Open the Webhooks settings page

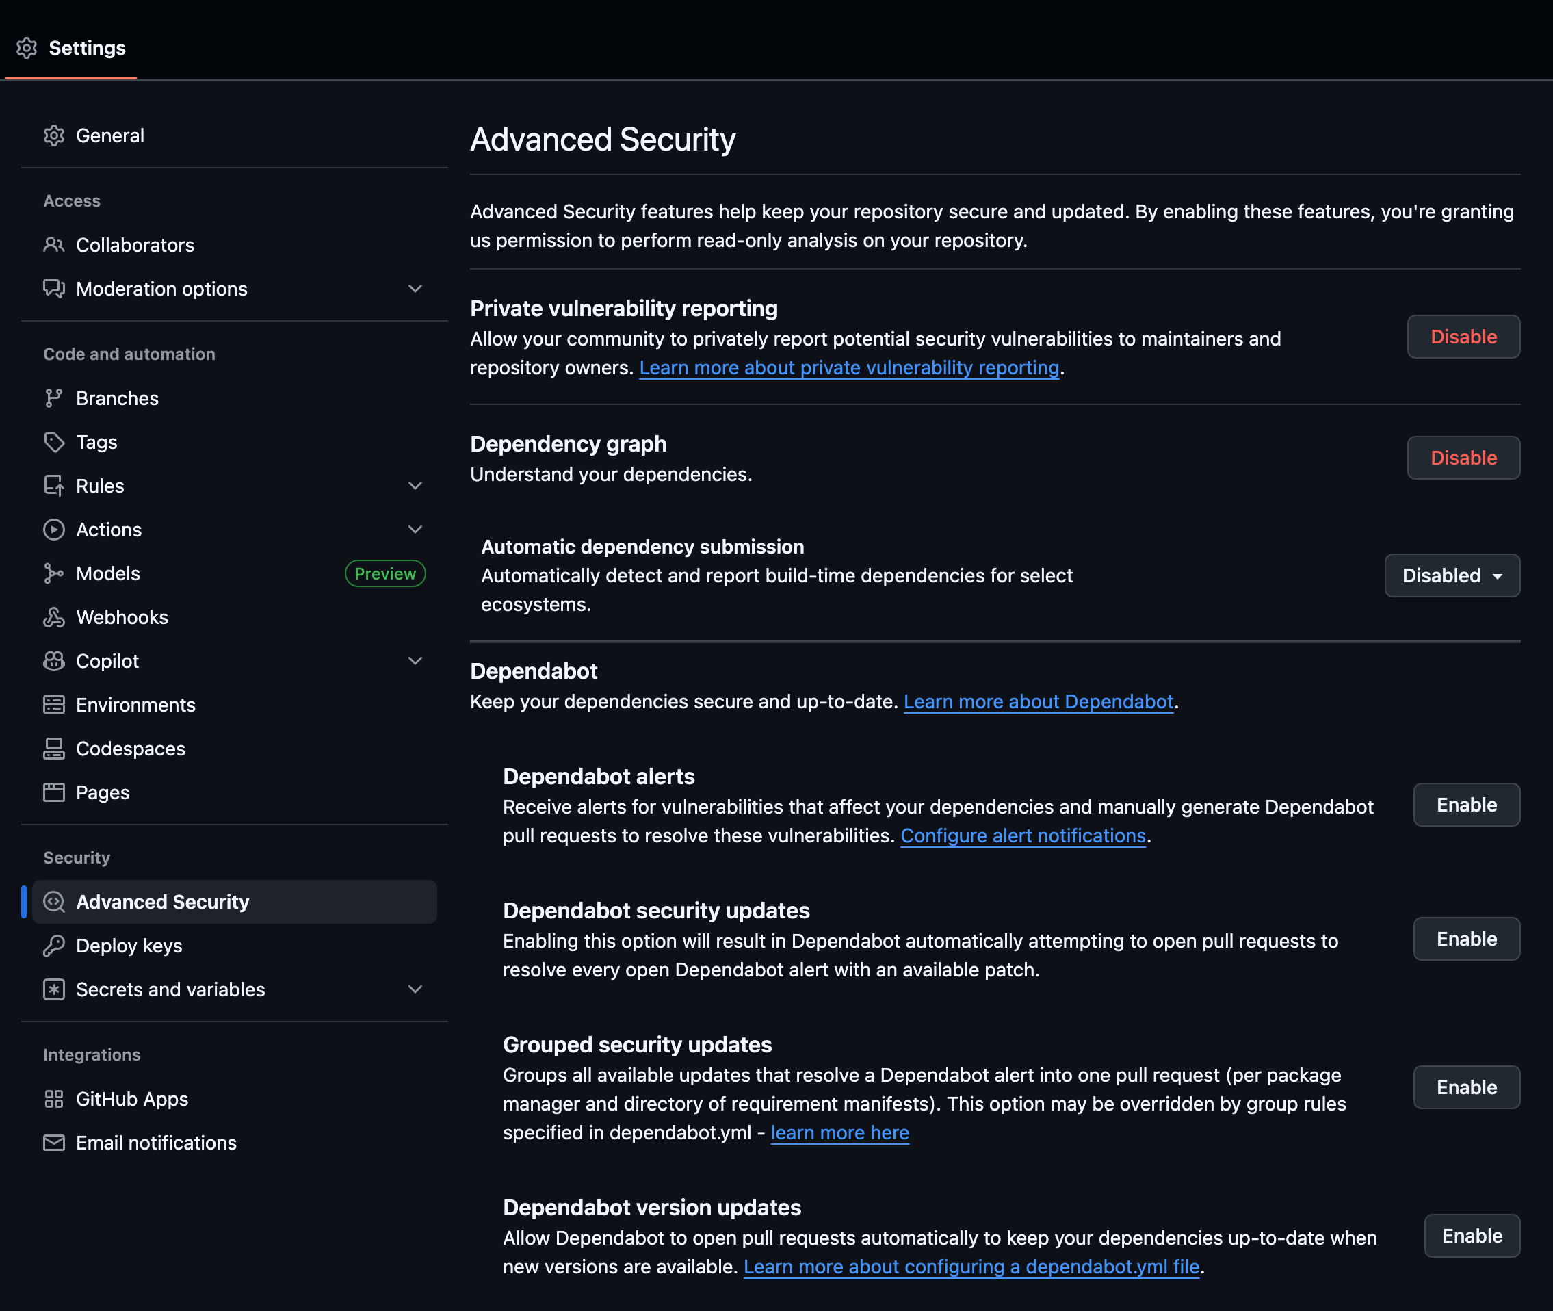tap(234, 618)
